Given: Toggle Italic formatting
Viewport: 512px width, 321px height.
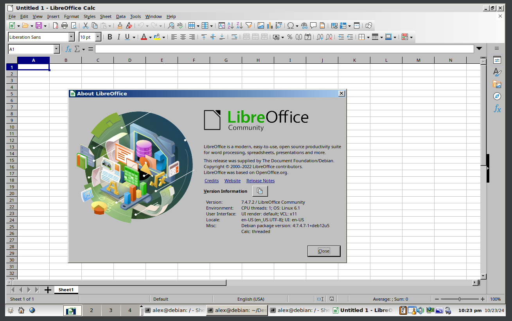Looking at the screenshot, I should (119, 37).
